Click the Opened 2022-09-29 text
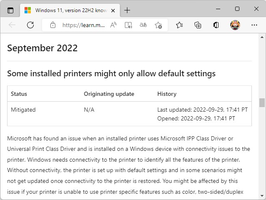This screenshot has width=266, height=200. 196,118
